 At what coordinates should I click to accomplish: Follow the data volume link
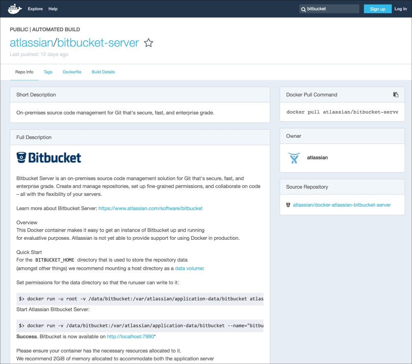pyautogui.click(x=189, y=268)
